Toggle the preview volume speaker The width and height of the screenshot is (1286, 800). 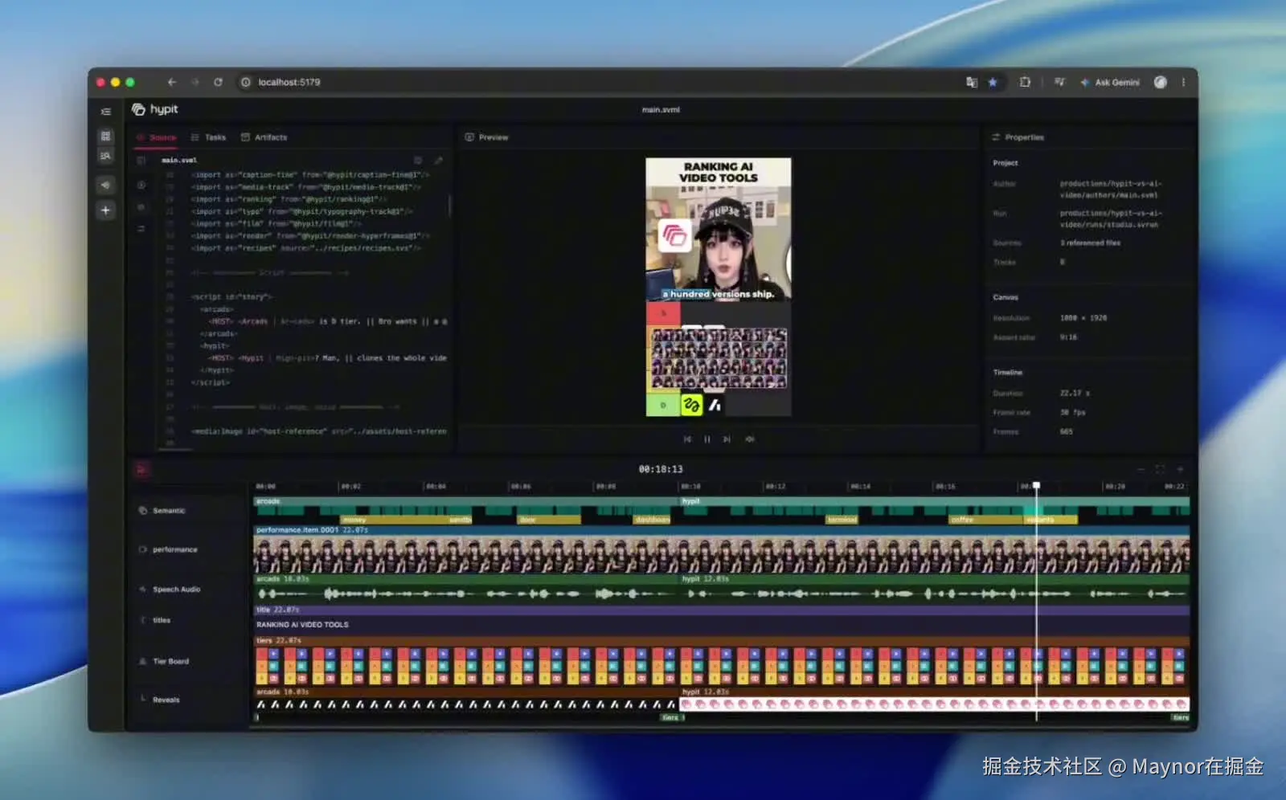tap(750, 439)
